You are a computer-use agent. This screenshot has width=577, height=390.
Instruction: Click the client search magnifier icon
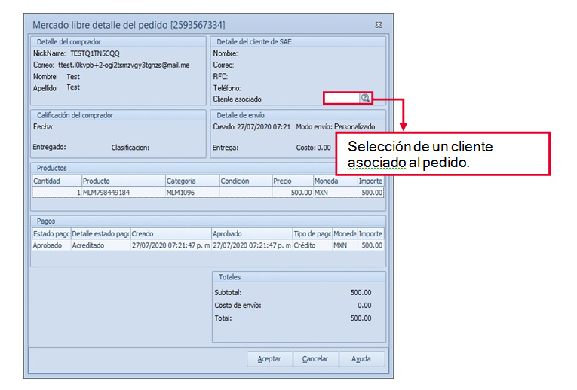click(x=365, y=98)
